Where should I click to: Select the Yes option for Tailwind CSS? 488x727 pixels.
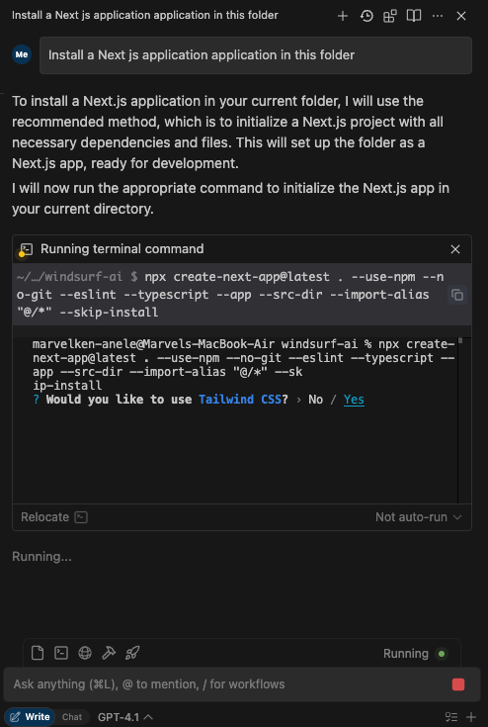354,400
